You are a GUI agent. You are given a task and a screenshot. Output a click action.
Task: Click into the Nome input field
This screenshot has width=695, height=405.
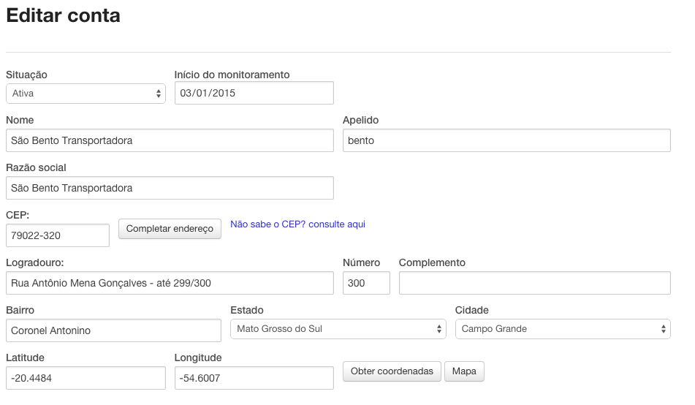coord(170,140)
